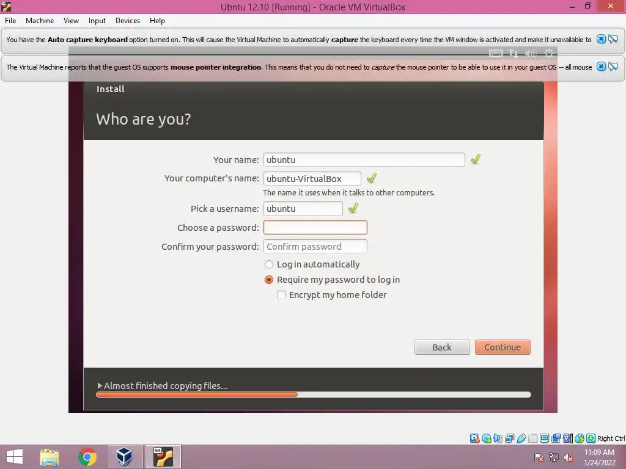The image size is (626, 469).
Task: Click the computer's name input field
Action: click(x=312, y=178)
